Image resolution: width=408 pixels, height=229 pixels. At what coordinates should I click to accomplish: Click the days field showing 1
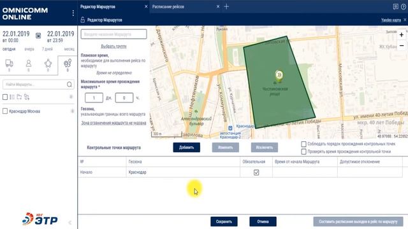[94, 98]
